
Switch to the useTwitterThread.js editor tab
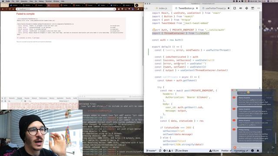(215, 8)
